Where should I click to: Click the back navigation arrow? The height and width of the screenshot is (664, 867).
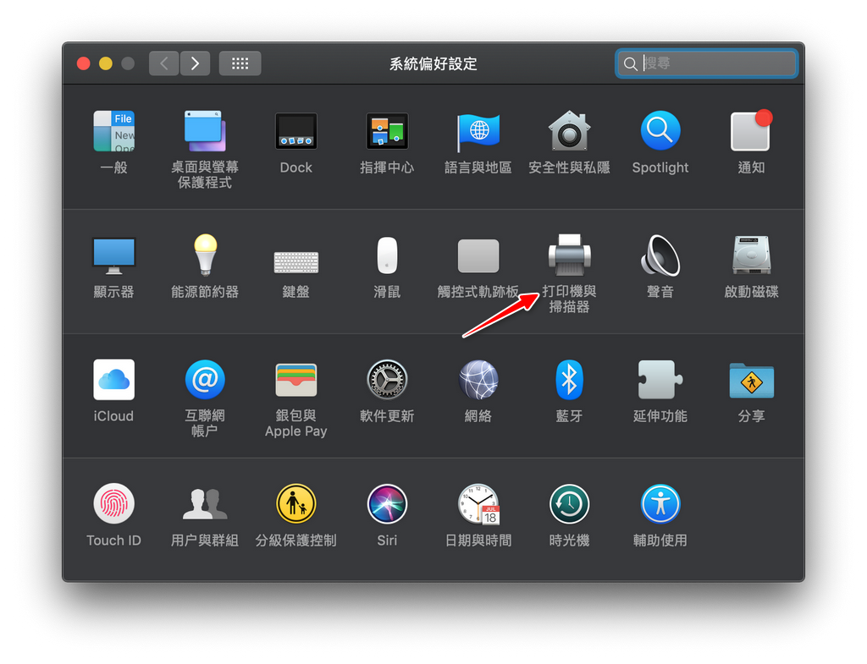click(164, 63)
